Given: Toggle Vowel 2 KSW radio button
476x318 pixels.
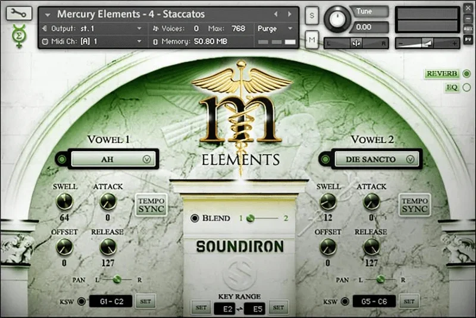Looking at the screenshot, I should click(345, 301).
